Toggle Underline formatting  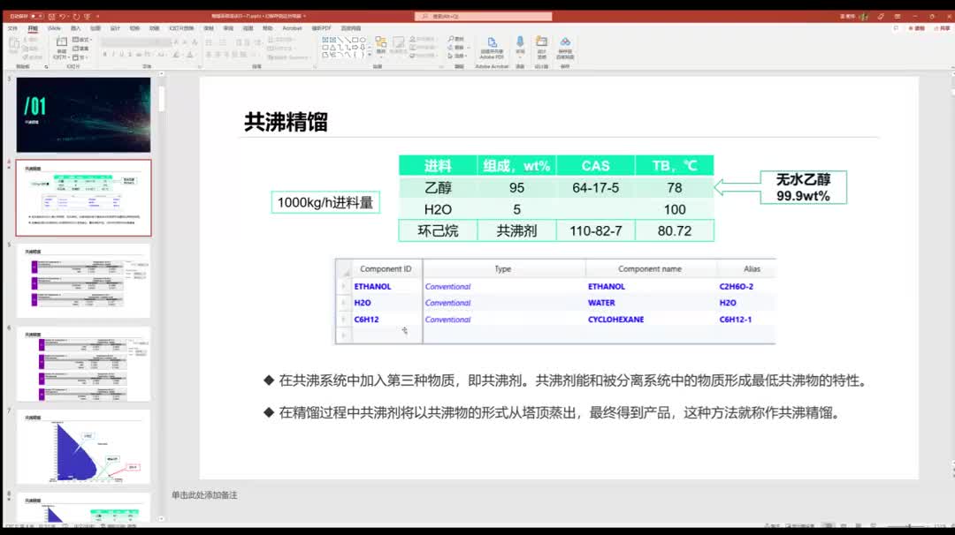click(x=122, y=55)
